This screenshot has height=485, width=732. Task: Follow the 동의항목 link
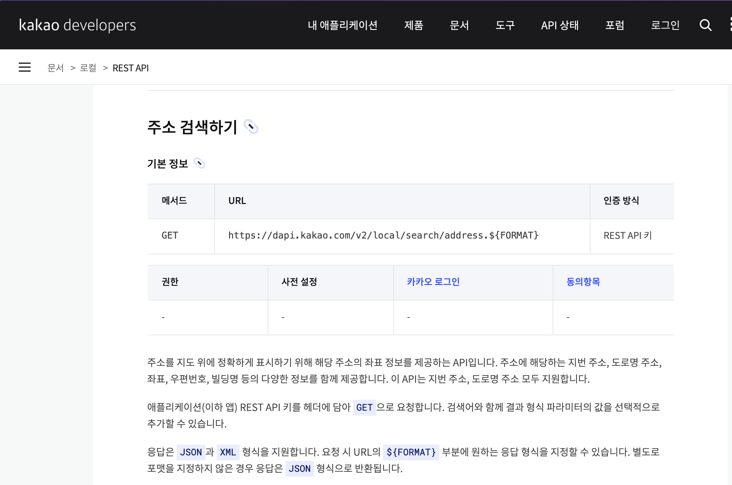pyautogui.click(x=583, y=282)
